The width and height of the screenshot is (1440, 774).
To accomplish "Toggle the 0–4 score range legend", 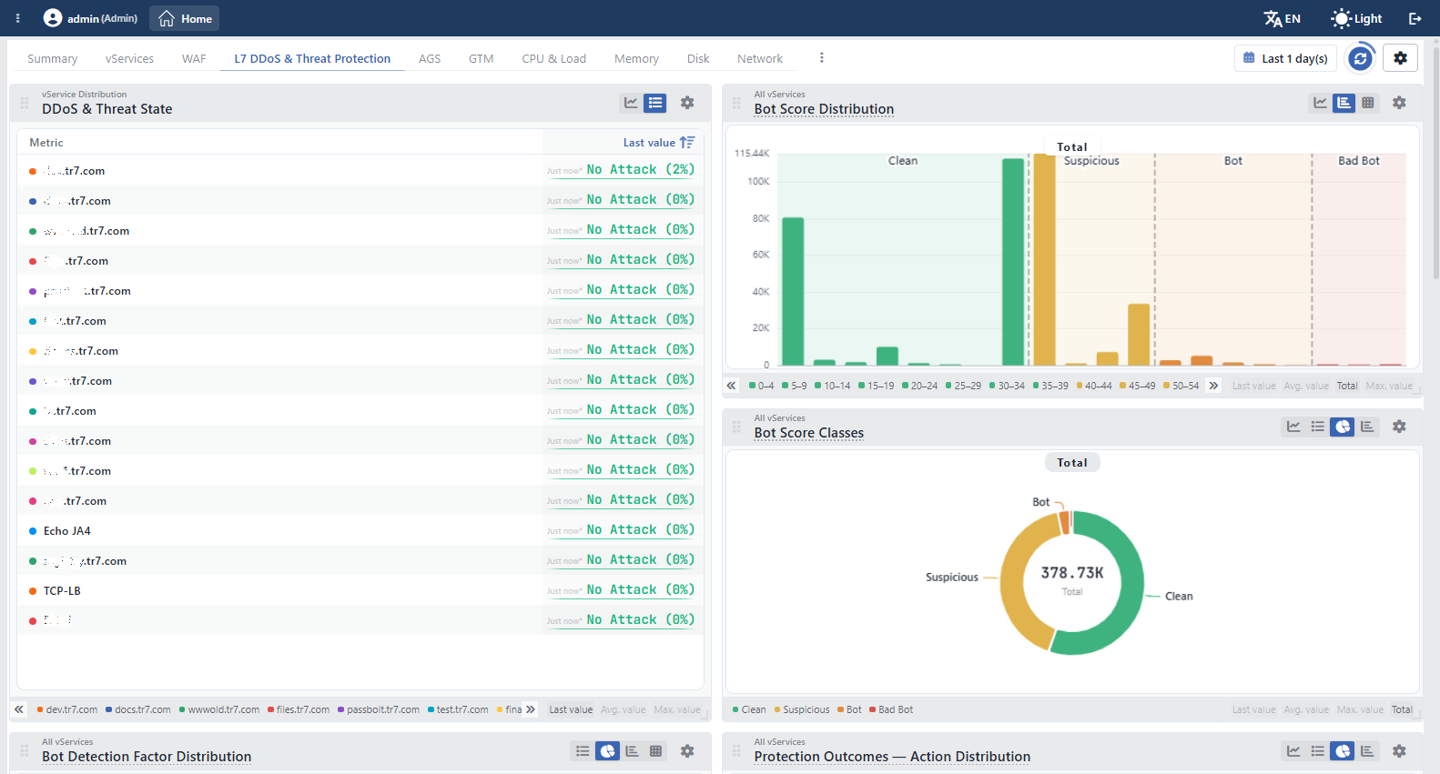I will click(761, 386).
